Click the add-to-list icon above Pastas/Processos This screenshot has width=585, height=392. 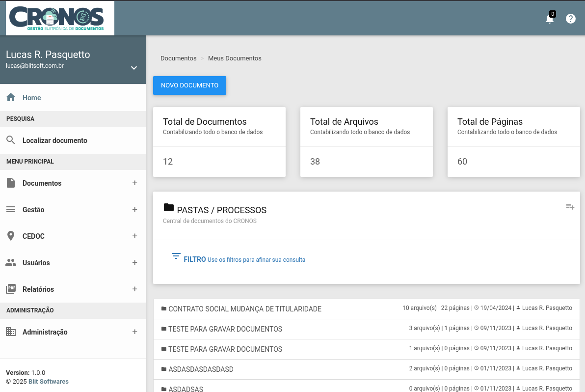(570, 207)
